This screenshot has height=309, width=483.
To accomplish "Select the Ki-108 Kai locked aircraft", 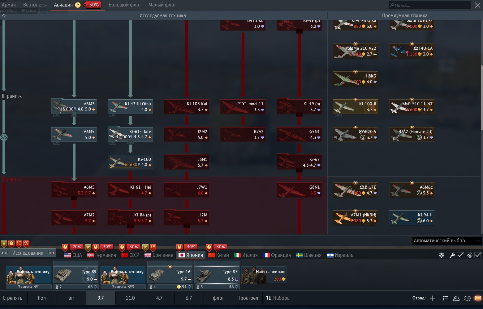I will click(x=187, y=106).
